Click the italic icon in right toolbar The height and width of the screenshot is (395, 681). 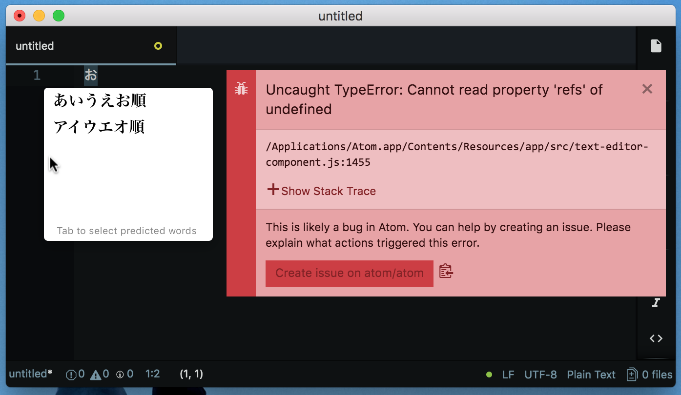(x=656, y=303)
